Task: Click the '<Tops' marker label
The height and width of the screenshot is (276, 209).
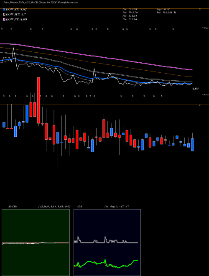Action: point(206,28)
